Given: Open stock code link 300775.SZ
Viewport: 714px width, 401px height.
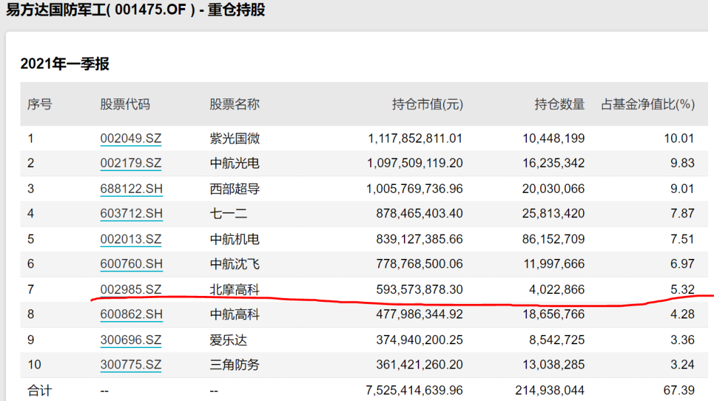Looking at the screenshot, I should [131, 365].
